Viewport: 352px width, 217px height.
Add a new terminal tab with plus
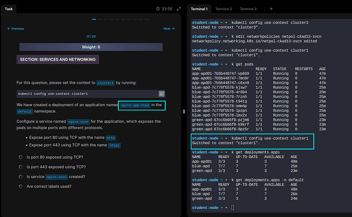(271, 9)
